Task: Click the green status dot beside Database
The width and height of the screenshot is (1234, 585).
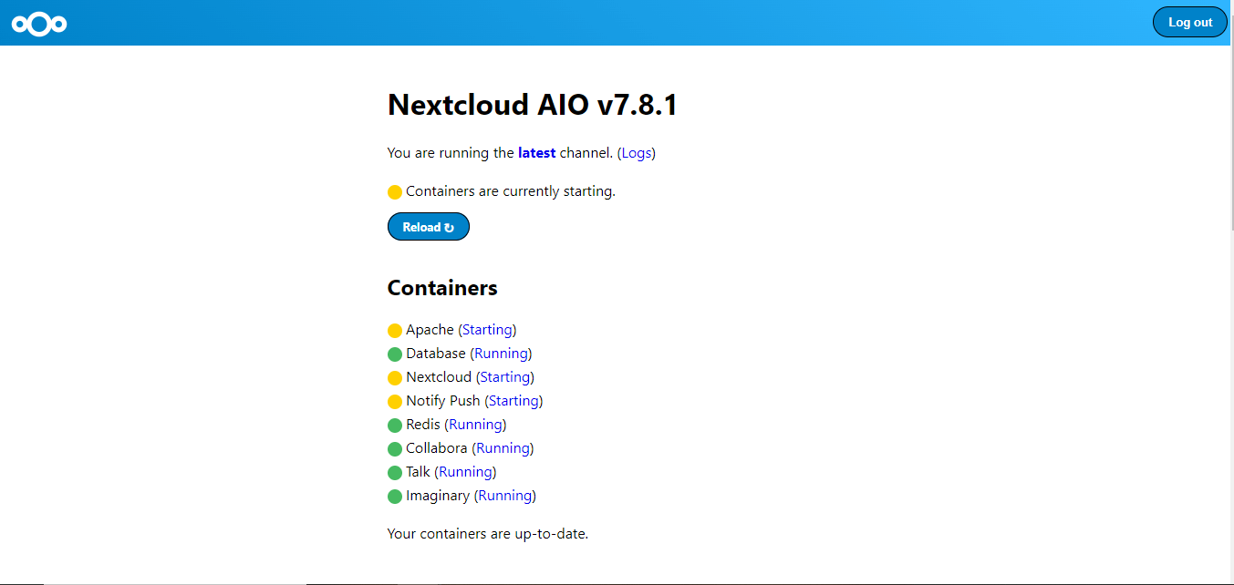Action: pyautogui.click(x=395, y=354)
